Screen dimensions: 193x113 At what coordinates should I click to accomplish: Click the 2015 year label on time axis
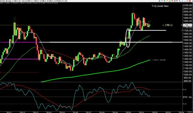click(62, 112)
